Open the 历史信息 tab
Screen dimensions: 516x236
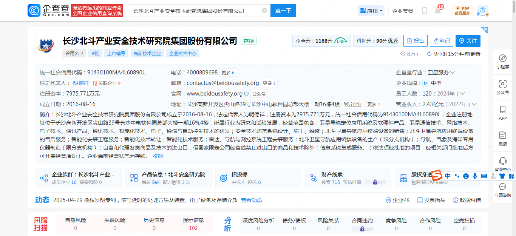click(154, 224)
